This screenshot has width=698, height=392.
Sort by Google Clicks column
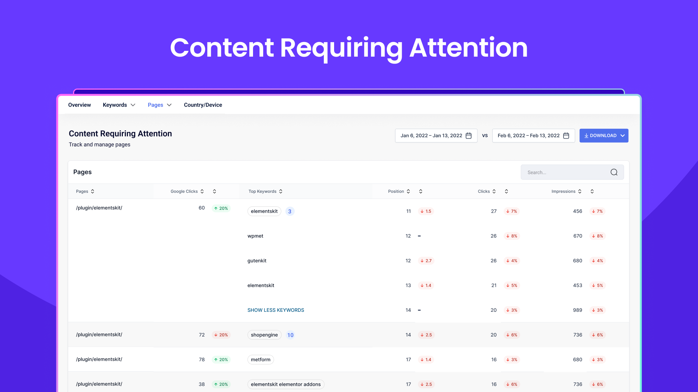pyautogui.click(x=202, y=191)
